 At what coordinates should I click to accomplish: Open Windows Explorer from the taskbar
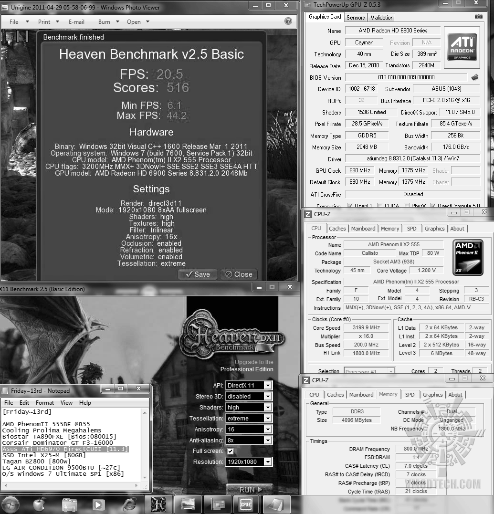point(69,505)
